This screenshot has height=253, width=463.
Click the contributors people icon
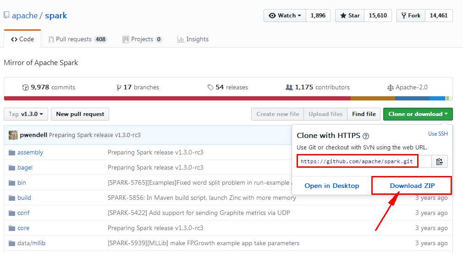[289, 88]
